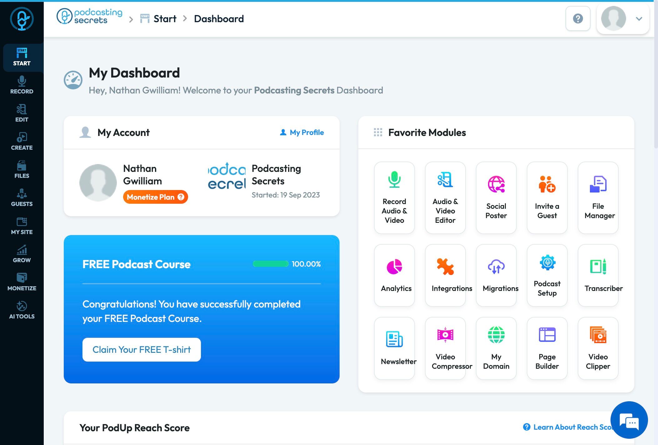Expand the user avatar dropdown arrow
The height and width of the screenshot is (445, 658).
(639, 19)
